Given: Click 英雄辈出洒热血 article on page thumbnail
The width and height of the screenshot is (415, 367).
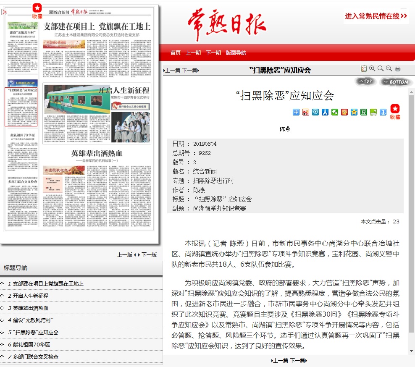Looking at the screenshot, I should coord(97,188).
